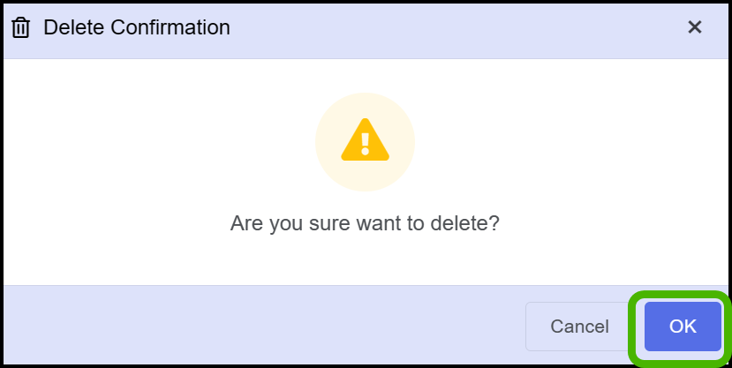Image resolution: width=732 pixels, height=368 pixels.
Task: Approve the delete prompt using OK
Action: click(x=683, y=327)
